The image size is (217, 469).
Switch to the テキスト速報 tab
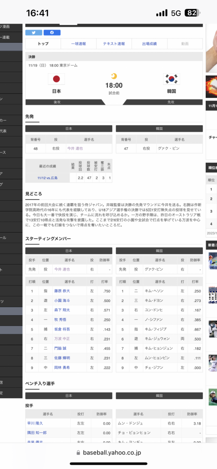pyautogui.click(x=114, y=44)
